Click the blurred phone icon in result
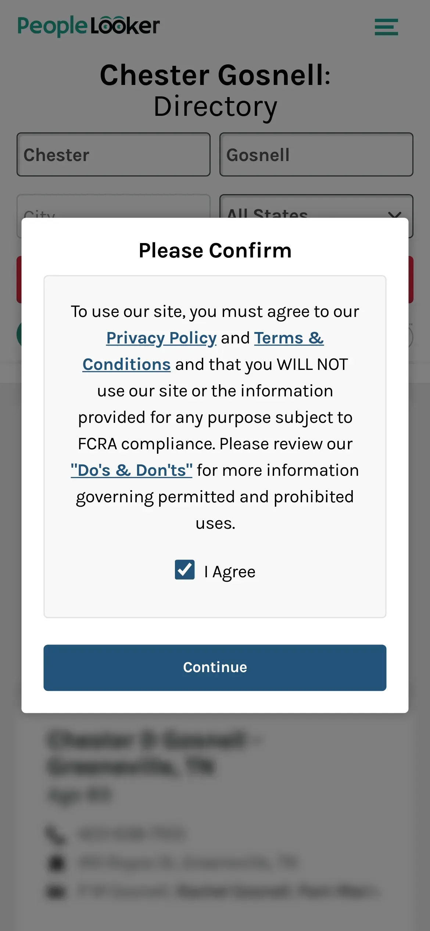 [x=56, y=835]
